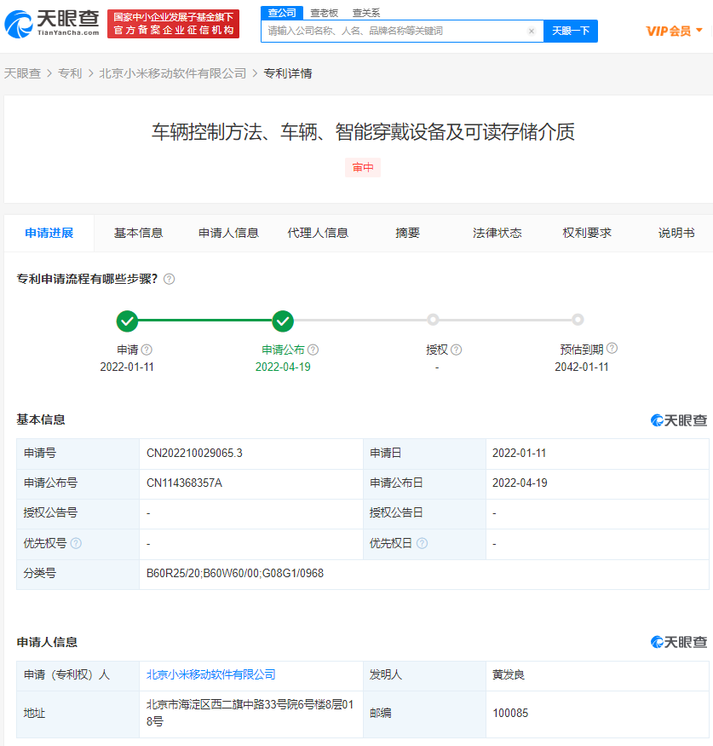Select inventor name 黄发良

point(509,674)
